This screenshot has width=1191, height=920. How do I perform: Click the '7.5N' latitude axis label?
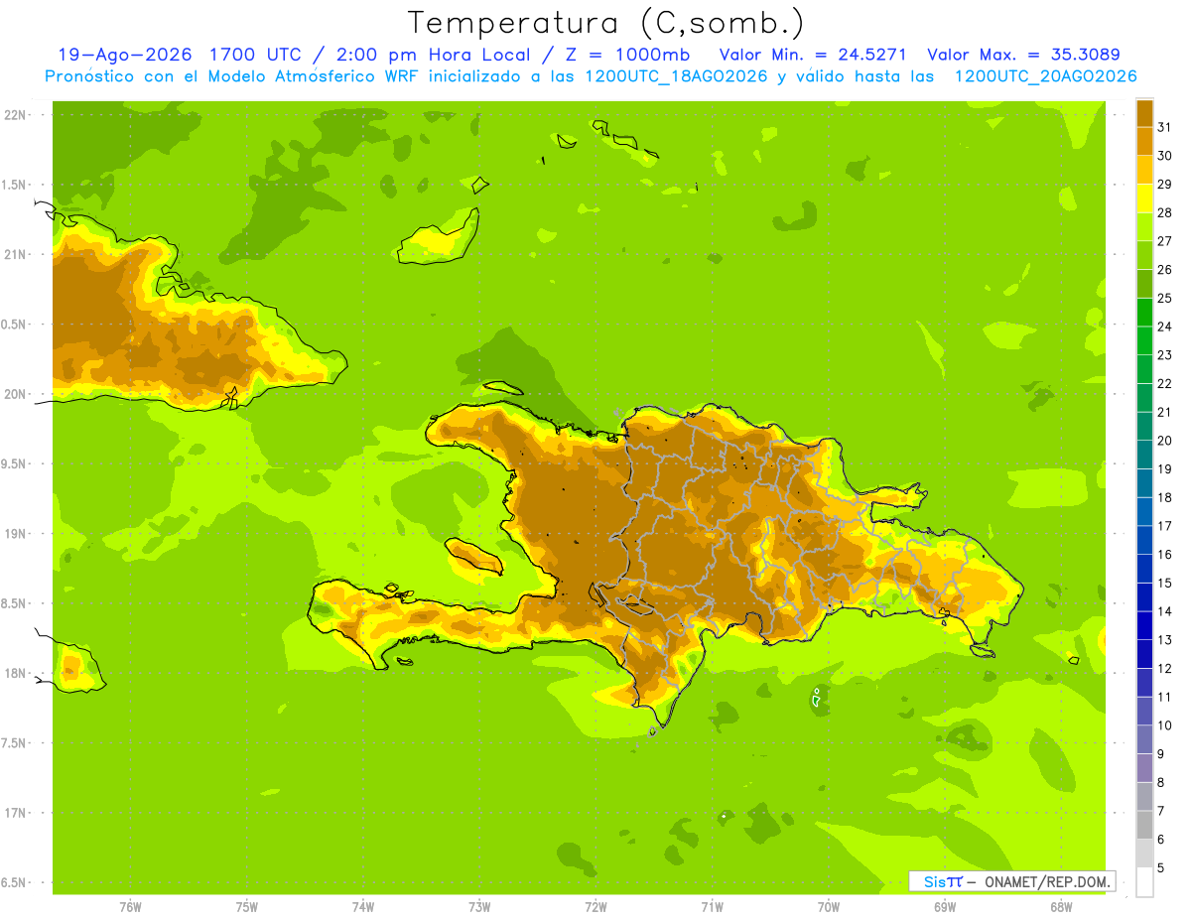15,743
